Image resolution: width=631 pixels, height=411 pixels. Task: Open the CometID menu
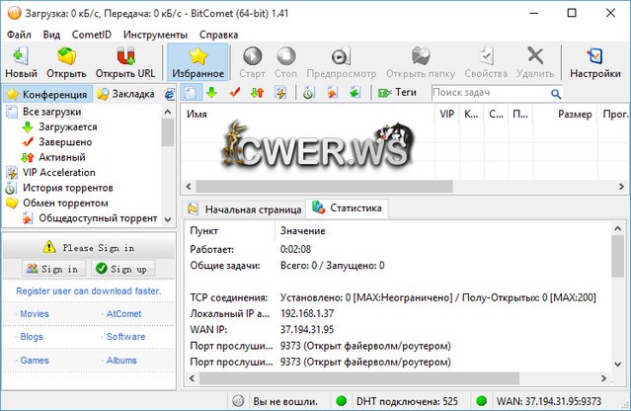click(92, 35)
